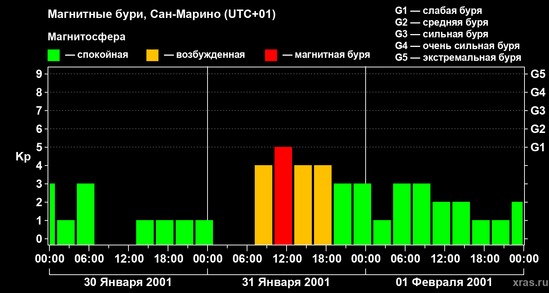Click the '12:00' label above 30 Января
Screen dimensions: 549x293
click(128, 259)
